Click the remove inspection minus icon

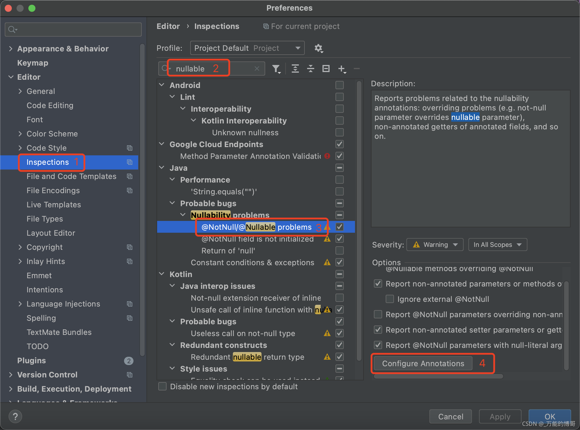pyautogui.click(x=356, y=69)
